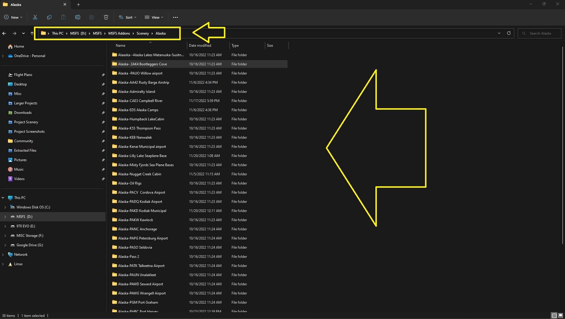
Task: Open pinned Pictures folder
Action: pos(20,160)
